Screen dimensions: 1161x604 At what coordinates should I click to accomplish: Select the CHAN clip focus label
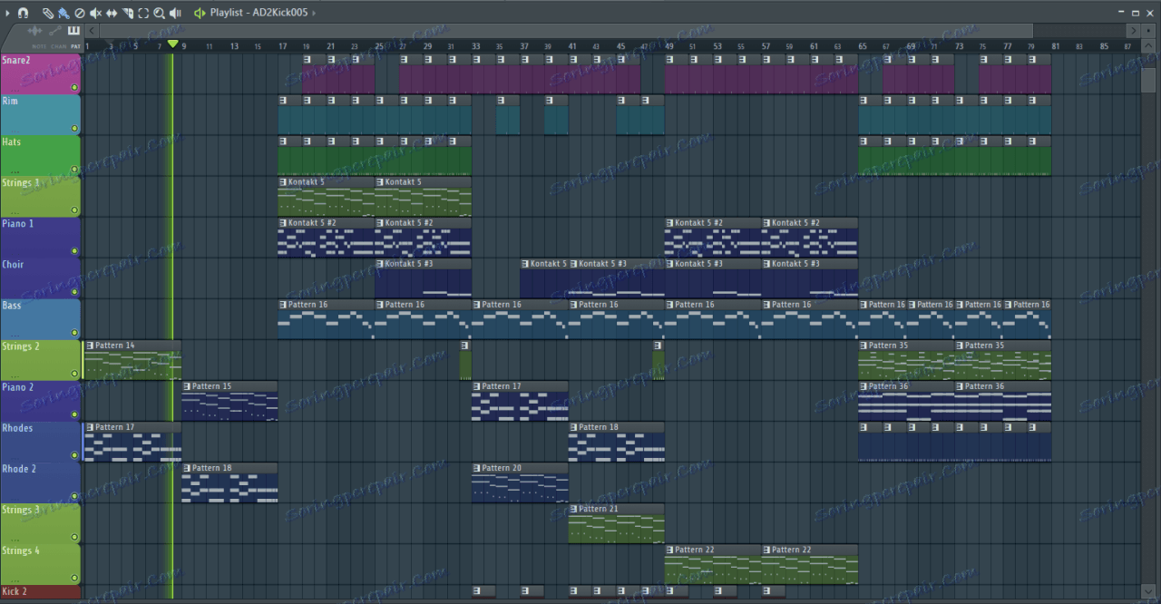click(x=59, y=46)
